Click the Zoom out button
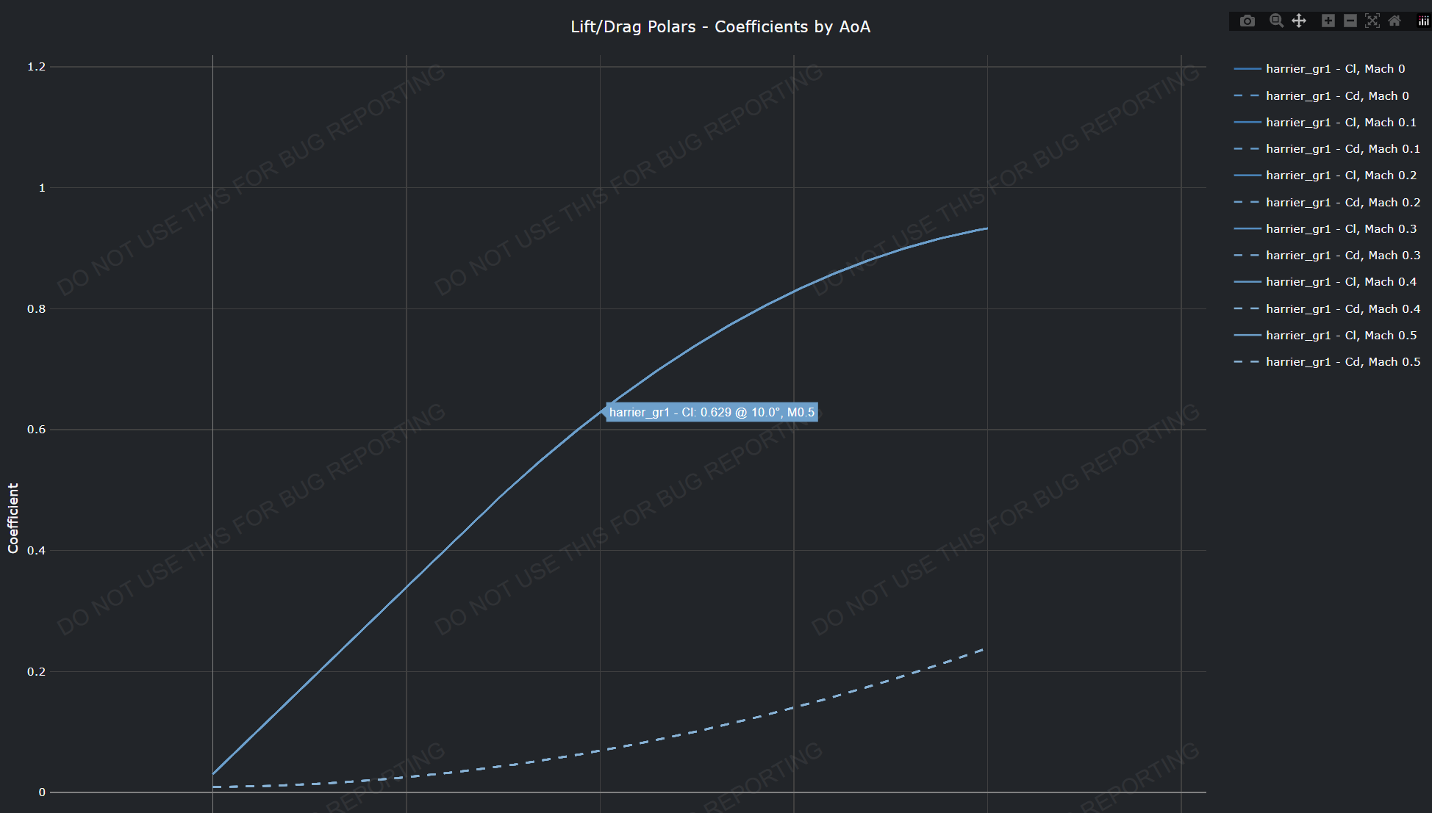This screenshot has height=813, width=1432. (1350, 21)
